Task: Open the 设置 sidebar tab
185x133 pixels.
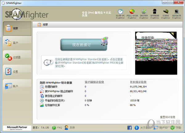Action: (x=17, y=72)
